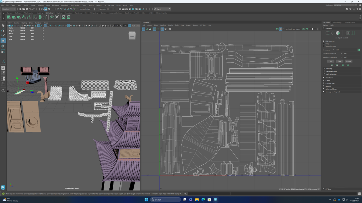The height and width of the screenshot is (203, 362).
Task: Open the Mesh Tools menu
Action: click(x=65, y=6)
